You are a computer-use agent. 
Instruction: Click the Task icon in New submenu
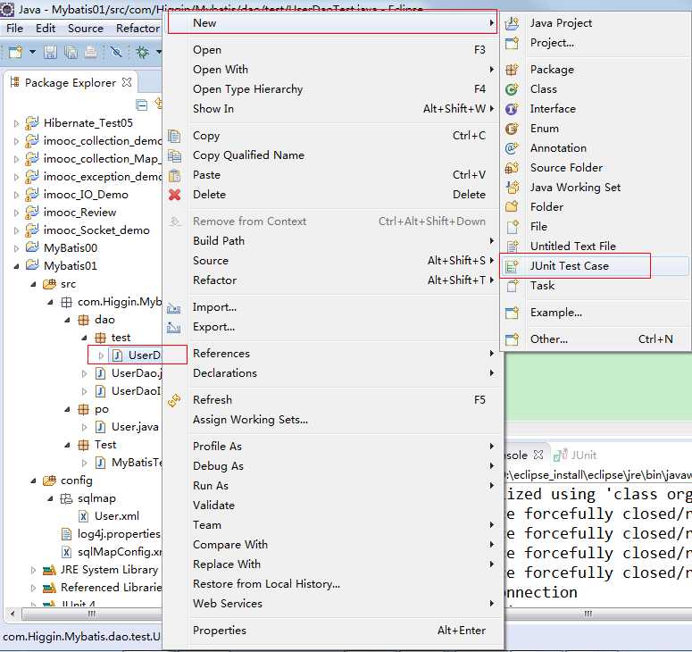click(512, 286)
